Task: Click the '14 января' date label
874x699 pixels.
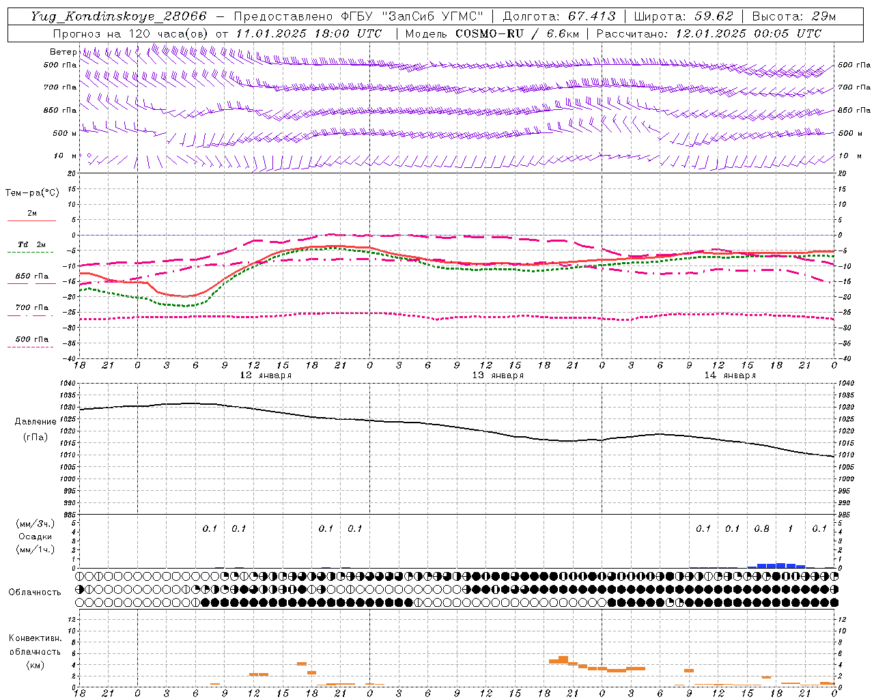Action: pyautogui.click(x=730, y=375)
